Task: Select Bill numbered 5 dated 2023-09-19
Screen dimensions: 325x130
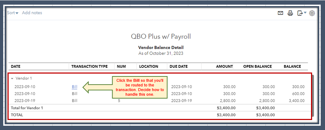Action: coord(74,101)
